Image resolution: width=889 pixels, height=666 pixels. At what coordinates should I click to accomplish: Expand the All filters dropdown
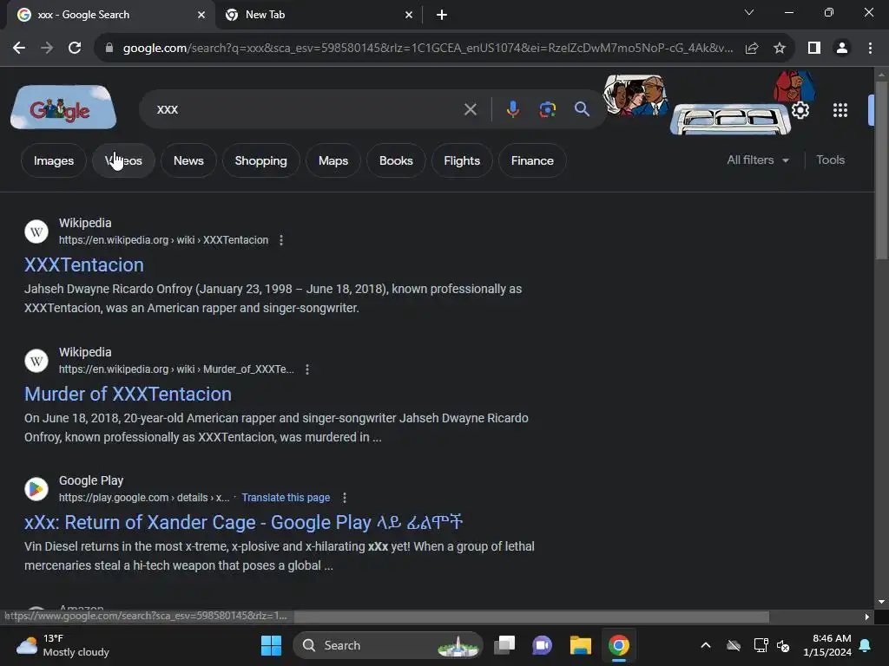pos(758,160)
